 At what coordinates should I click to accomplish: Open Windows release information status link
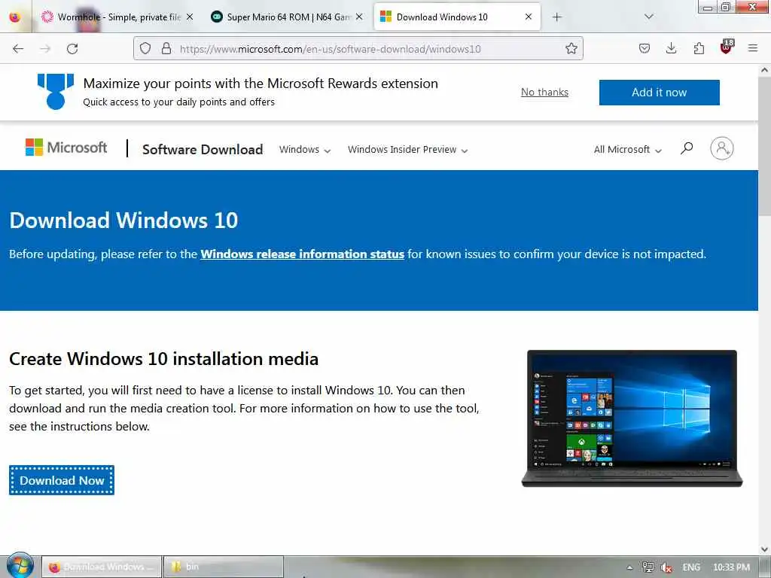(303, 254)
